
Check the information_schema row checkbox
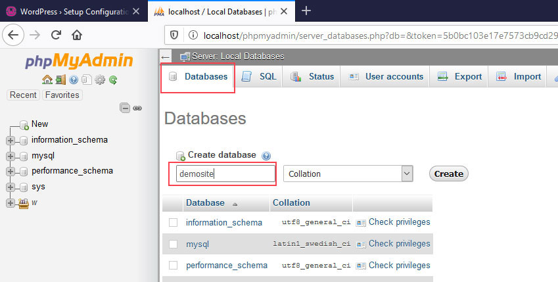click(x=174, y=223)
